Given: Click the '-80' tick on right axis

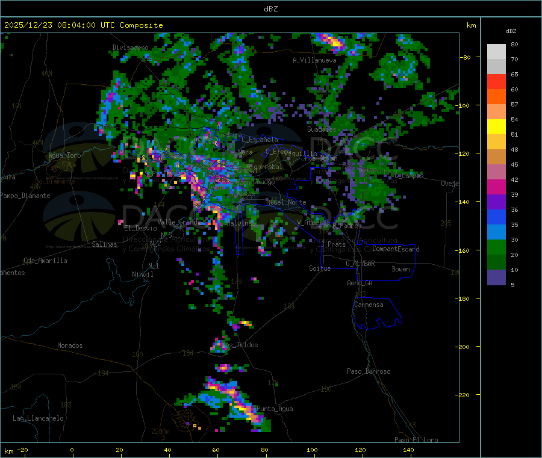Looking at the screenshot, I should click(x=466, y=57).
